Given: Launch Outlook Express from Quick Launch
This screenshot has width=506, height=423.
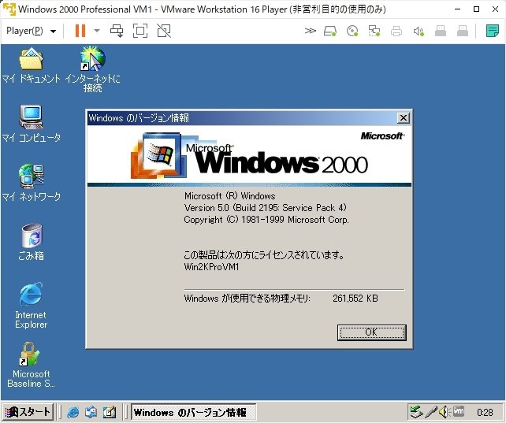Looking at the screenshot, I should point(91,412).
